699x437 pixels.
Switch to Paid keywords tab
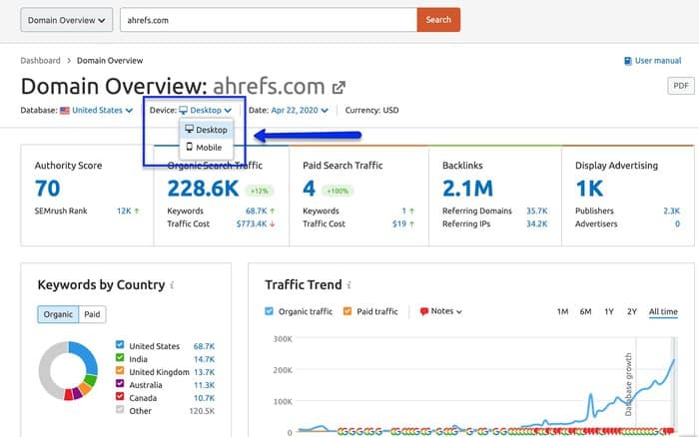92,314
